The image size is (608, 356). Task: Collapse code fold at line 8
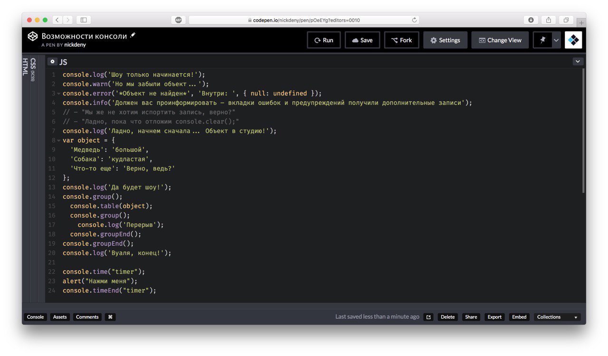pos(59,141)
